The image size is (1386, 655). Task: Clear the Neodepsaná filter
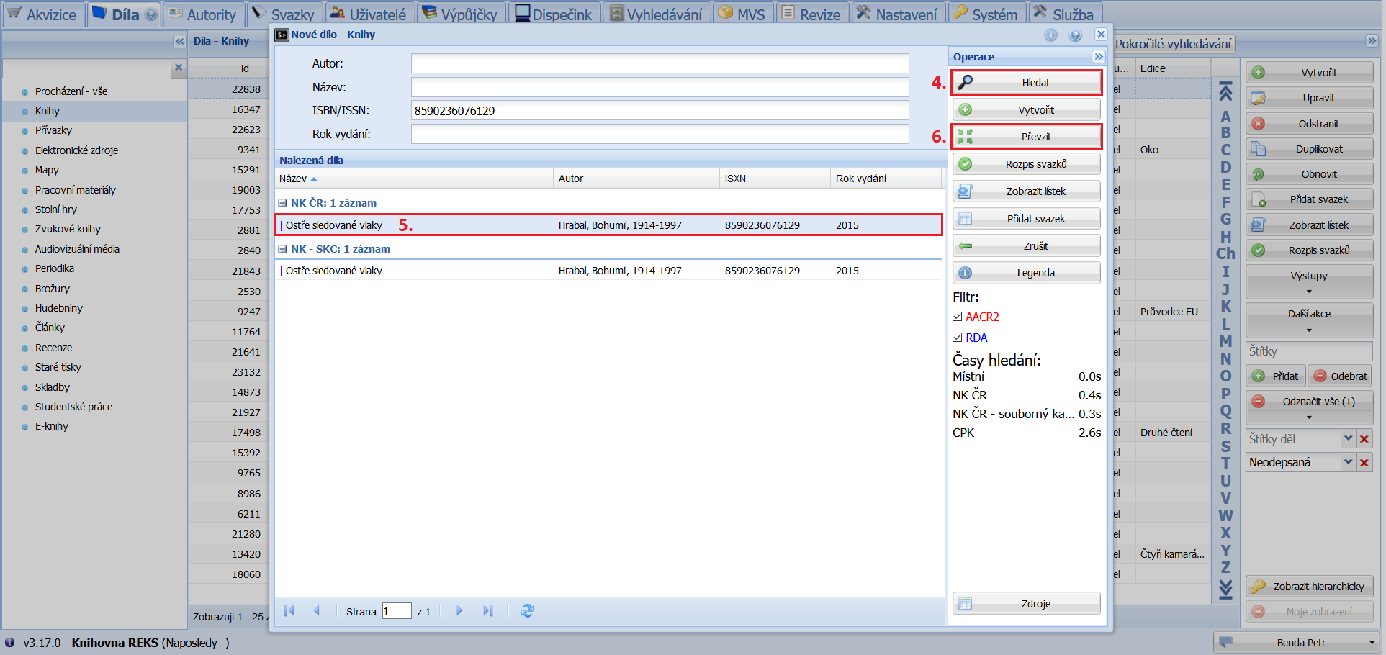(1364, 463)
